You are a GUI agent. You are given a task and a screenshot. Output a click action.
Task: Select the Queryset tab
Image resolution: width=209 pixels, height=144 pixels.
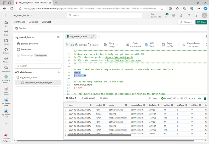(46, 22)
